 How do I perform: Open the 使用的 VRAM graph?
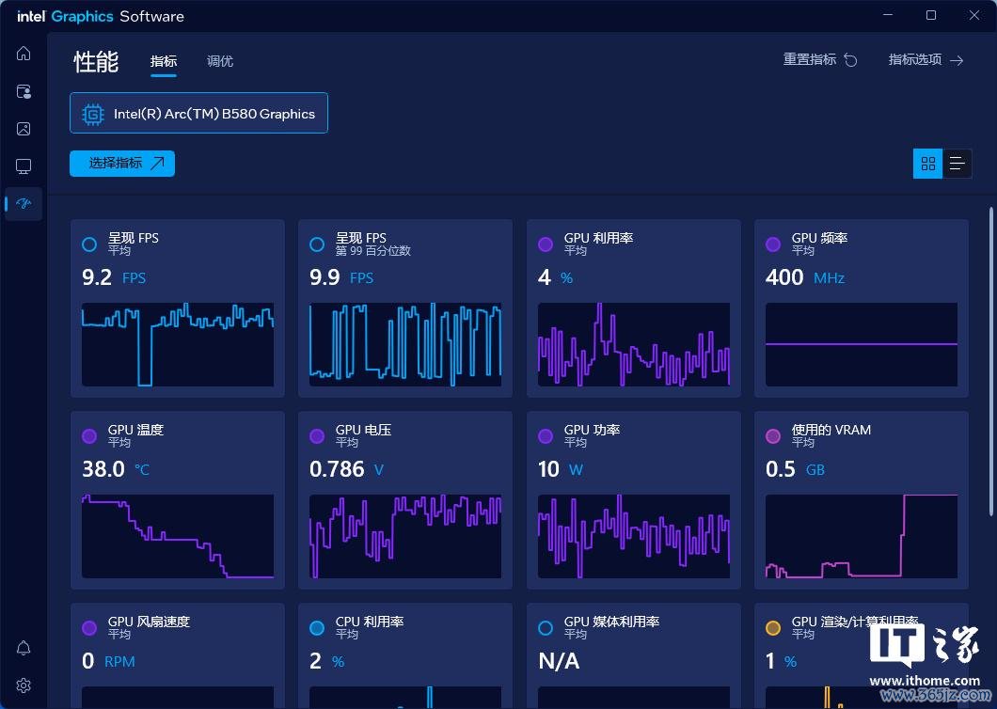point(862,537)
